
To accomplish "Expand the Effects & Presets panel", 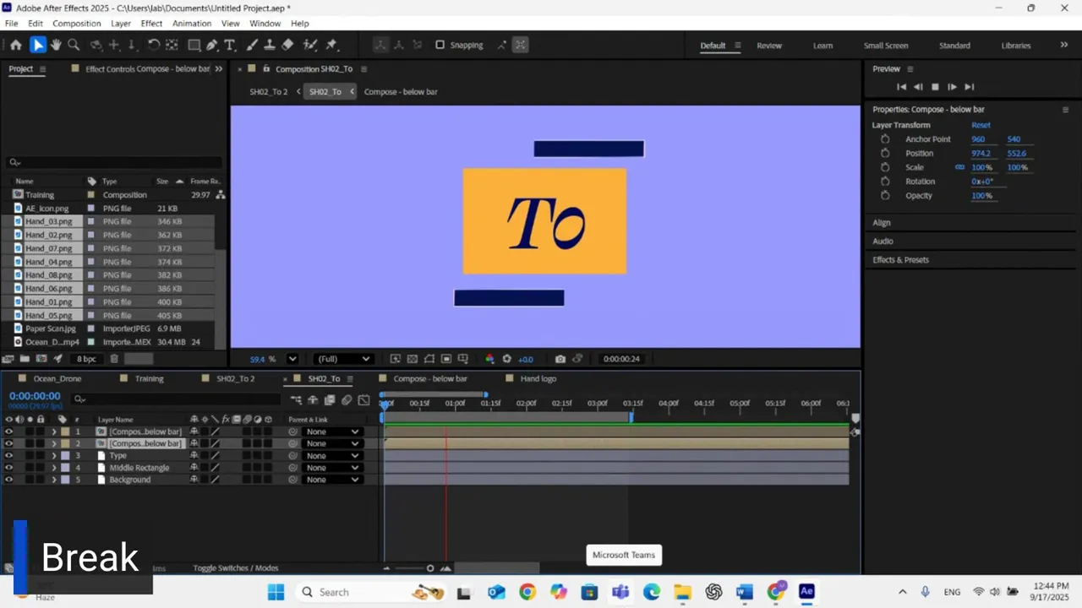I will pos(900,259).
